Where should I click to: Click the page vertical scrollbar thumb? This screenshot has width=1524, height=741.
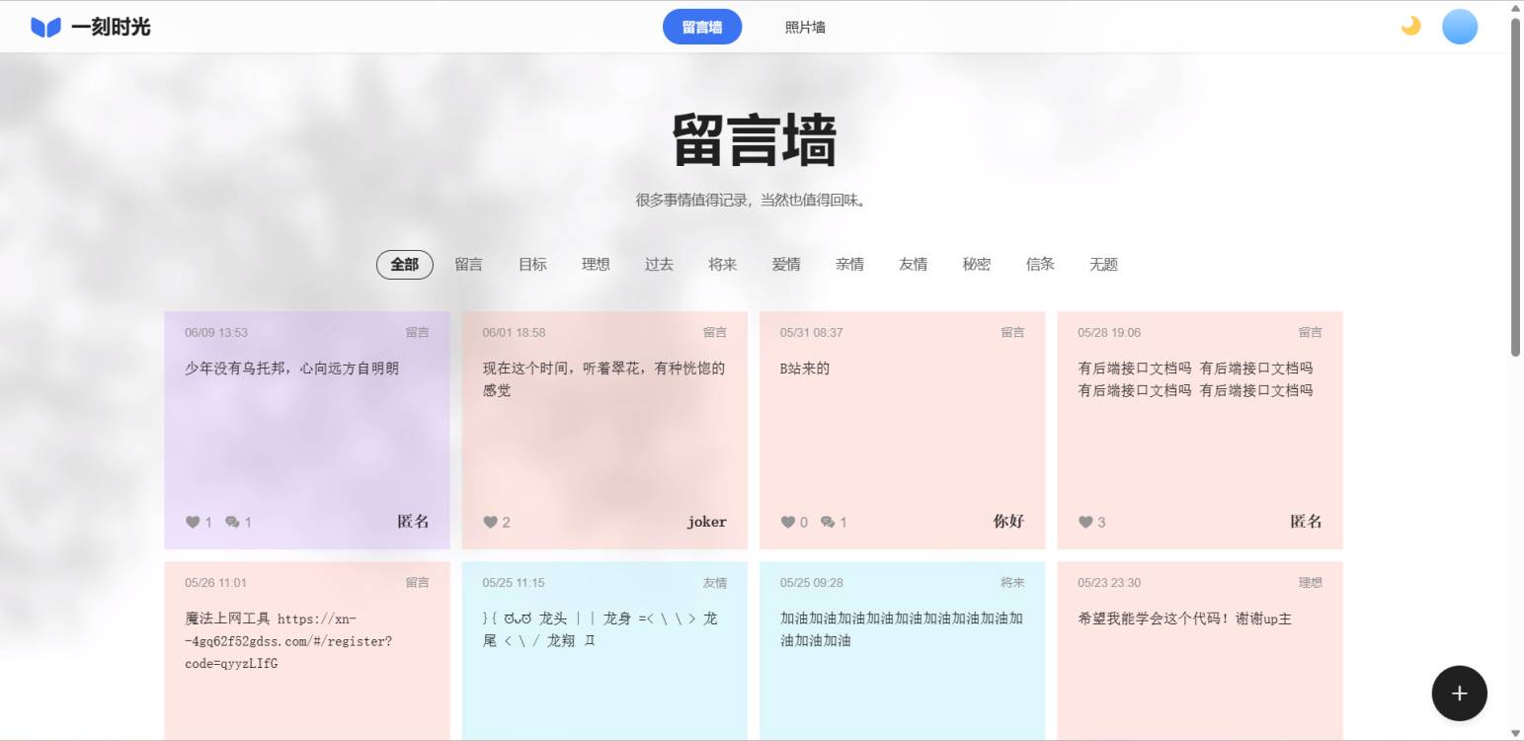[x=1516, y=188]
